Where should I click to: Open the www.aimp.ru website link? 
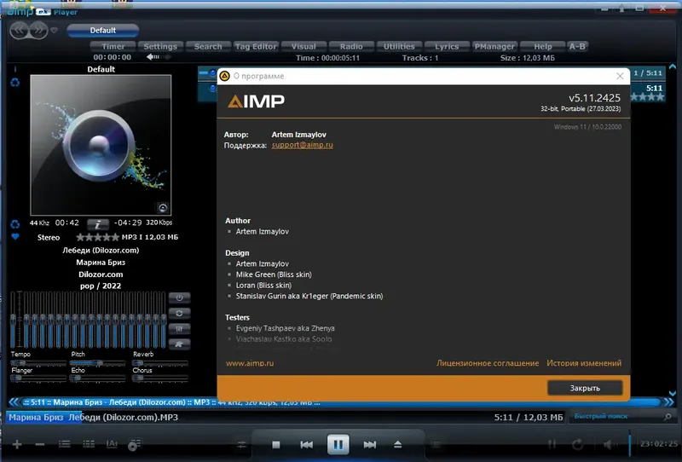[x=250, y=363]
